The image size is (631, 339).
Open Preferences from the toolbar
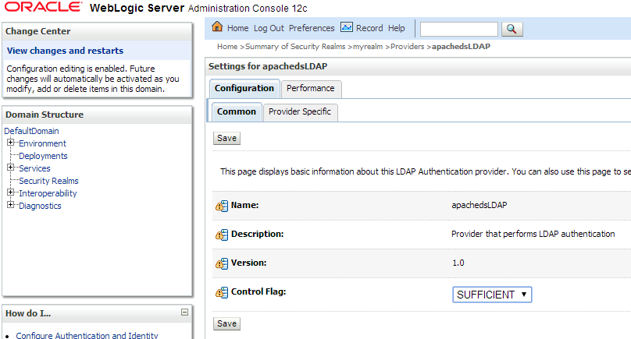point(312,28)
